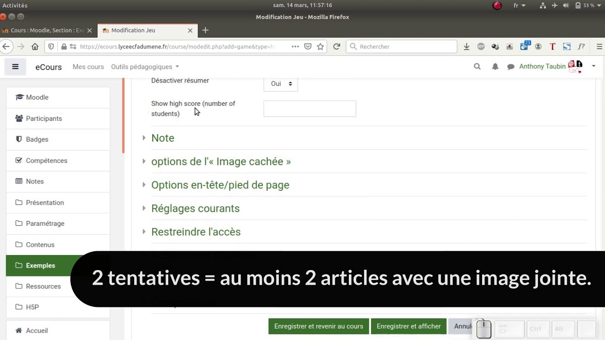605x340 pixels.
Task: Go back with the browser back arrow
Action: coord(6,46)
